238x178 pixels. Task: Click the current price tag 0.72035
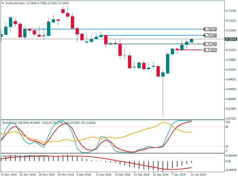[x=231, y=39]
